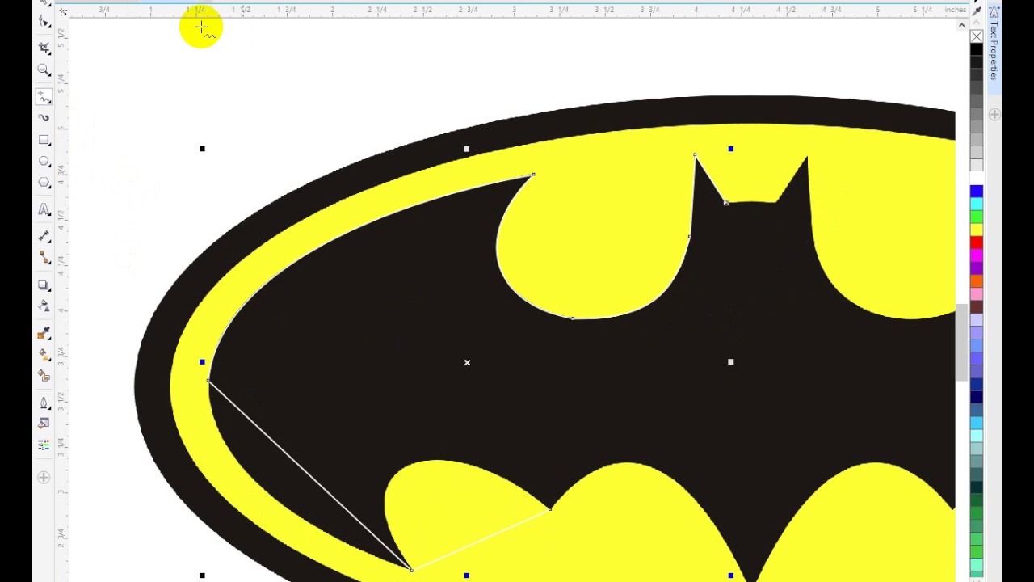
Task: Click the selection center X marker
Action: tap(467, 362)
